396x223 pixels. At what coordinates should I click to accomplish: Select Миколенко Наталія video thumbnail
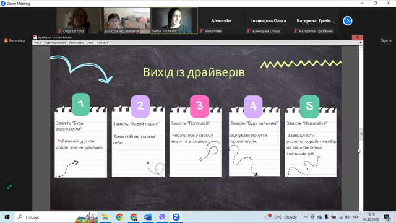(127, 20)
